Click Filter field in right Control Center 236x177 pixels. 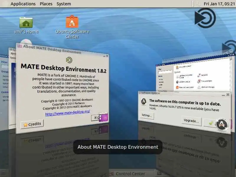[x=165, y=72]
